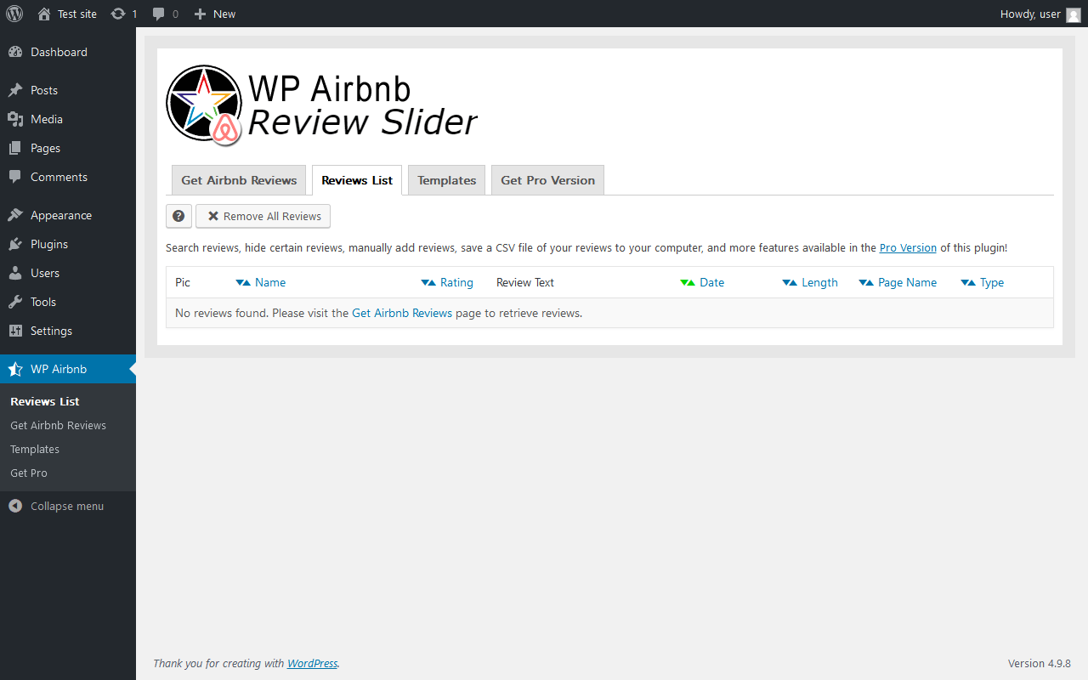Click the Comments speech bubble sidebar icon
The image size is (1088, 680).
point(15,177)
